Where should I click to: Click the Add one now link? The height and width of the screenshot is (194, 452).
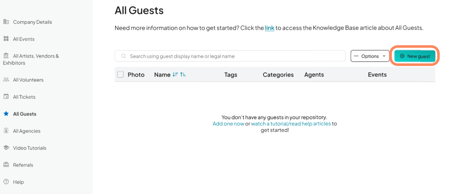pos(228,124)
